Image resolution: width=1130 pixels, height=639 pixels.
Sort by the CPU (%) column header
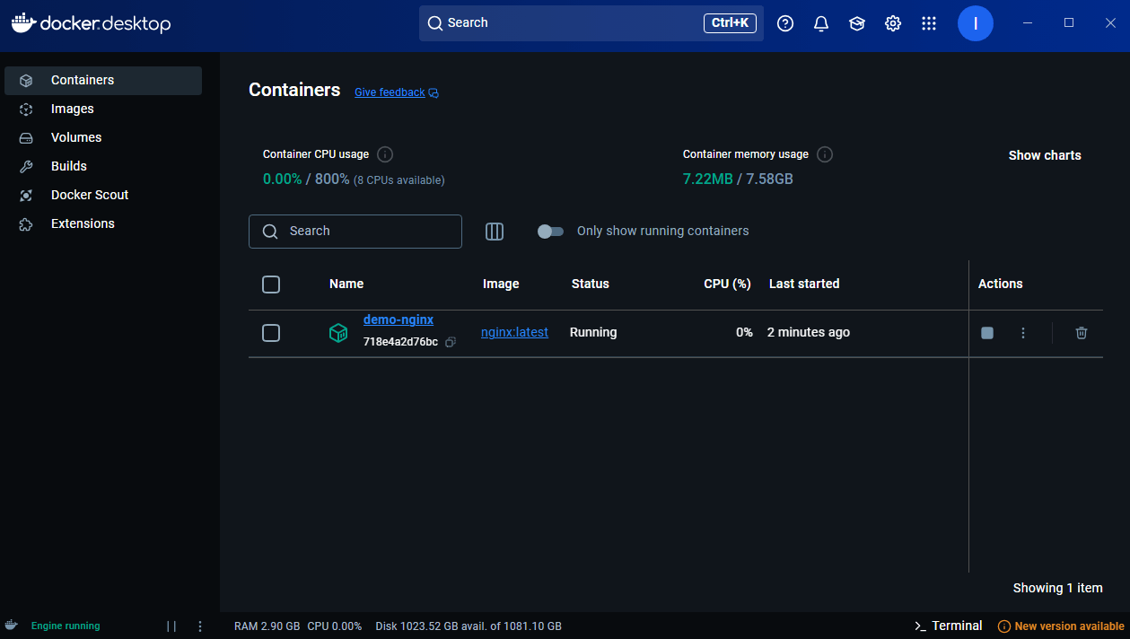tap(727, 284)
